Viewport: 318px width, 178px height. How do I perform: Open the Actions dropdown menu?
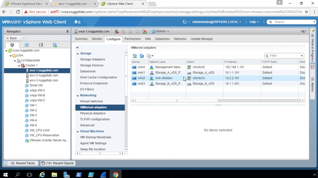(160, 31)
